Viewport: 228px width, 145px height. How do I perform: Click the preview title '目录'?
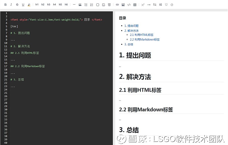click(123, 18)
